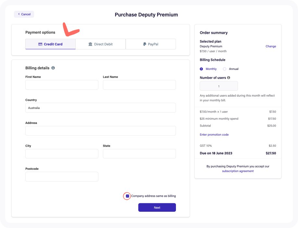Click the credit card icon on Credit Card tab

coord(40,44)
